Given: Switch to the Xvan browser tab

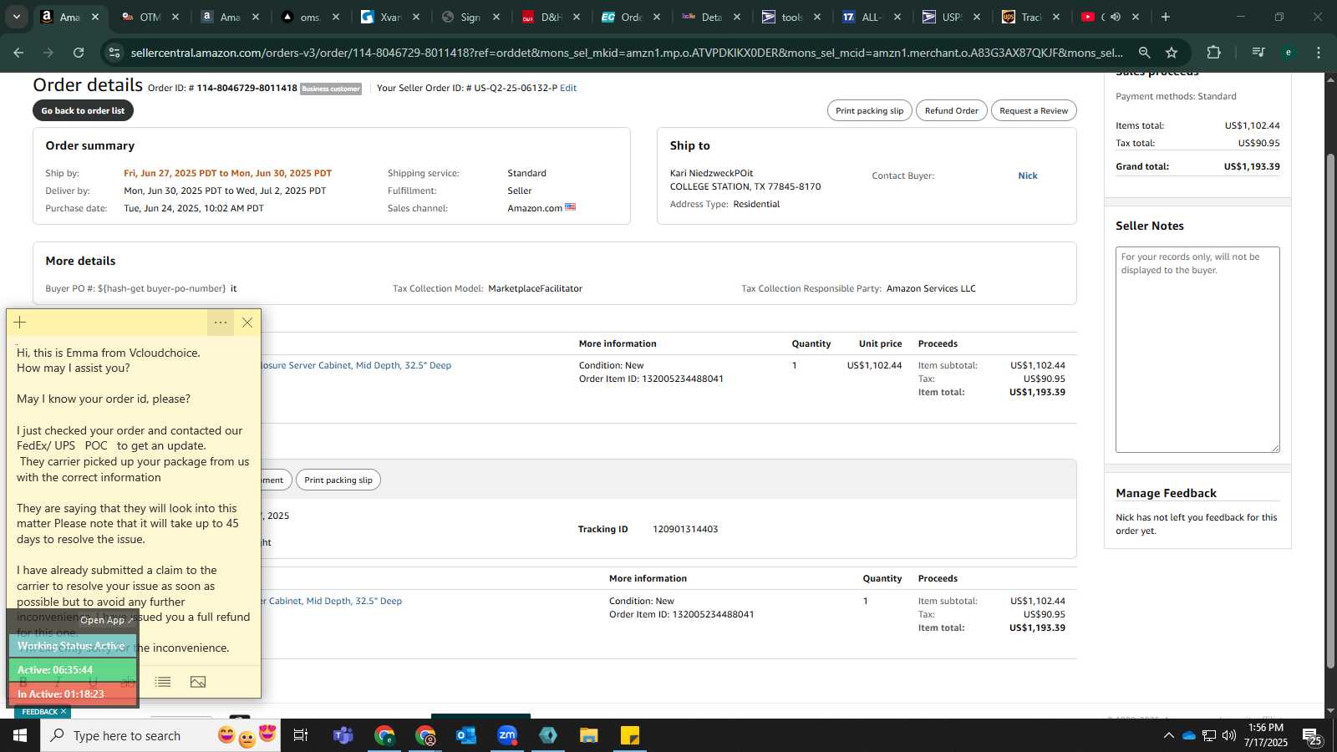Looking at the screenshot, I should [x=391, y=17].
